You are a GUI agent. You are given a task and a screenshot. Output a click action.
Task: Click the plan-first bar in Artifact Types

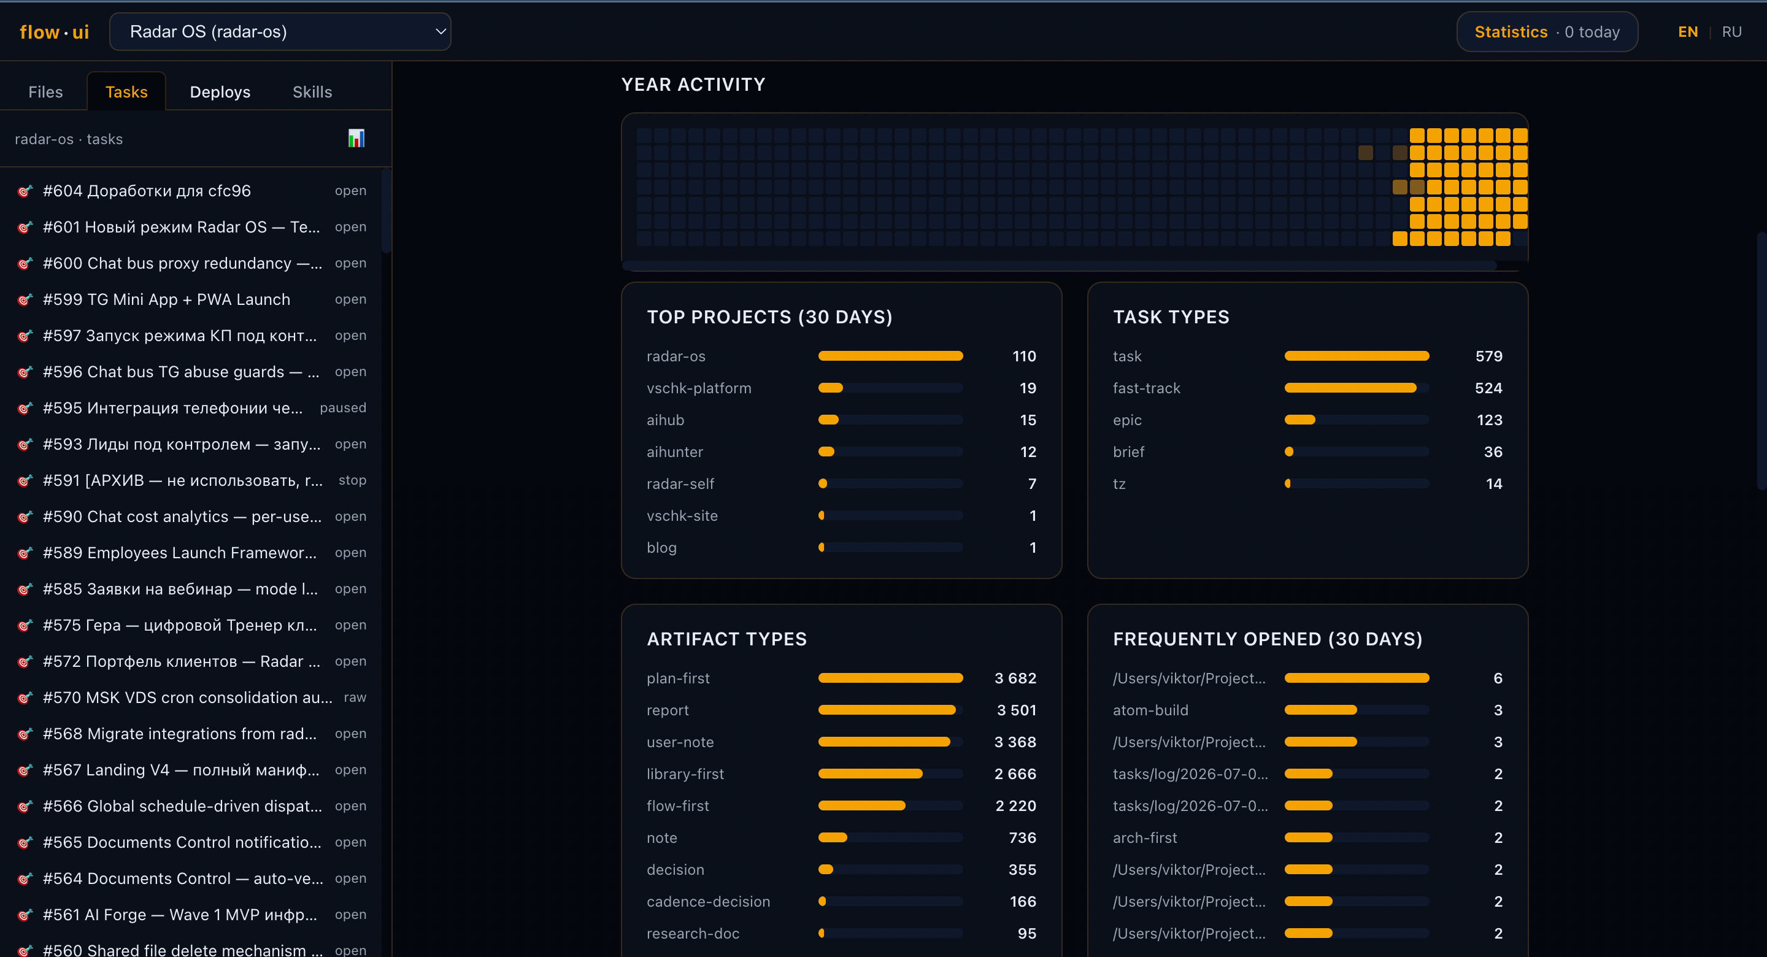890,678
